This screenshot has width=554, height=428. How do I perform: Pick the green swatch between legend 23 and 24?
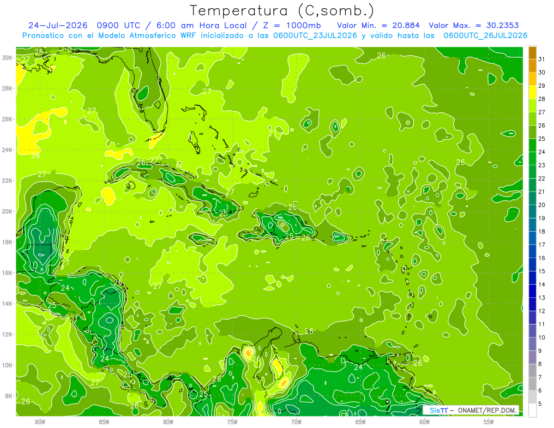click(532, 159)
